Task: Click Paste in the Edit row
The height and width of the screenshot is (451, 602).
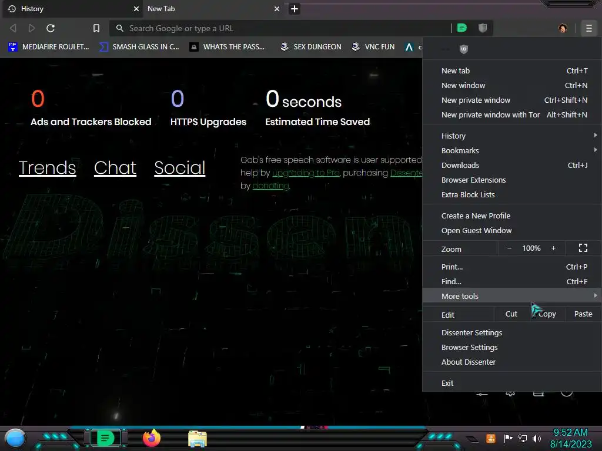Action: 583,314
